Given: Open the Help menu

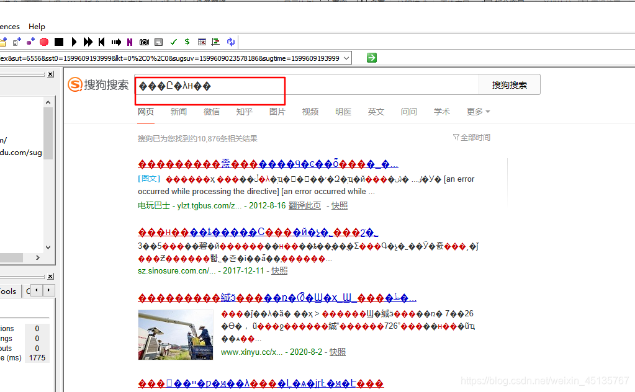Looking at the screenshot, I should tap(37, 26).
